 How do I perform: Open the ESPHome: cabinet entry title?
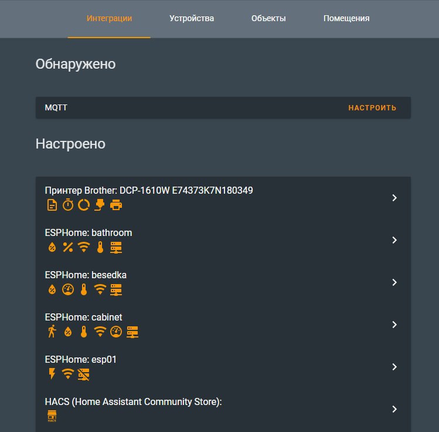click(x=83, y=318)
